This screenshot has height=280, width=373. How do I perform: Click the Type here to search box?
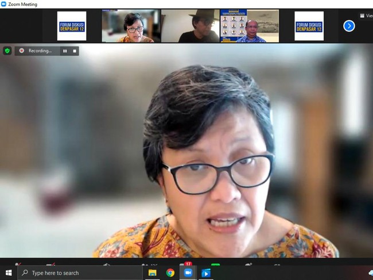click(80, 273)
